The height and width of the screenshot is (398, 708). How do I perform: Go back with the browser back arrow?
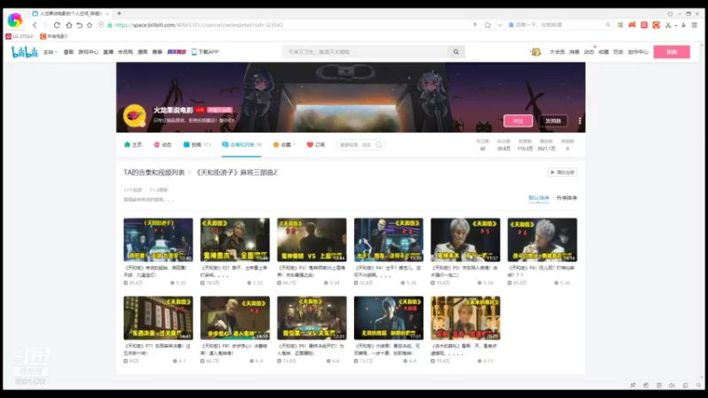35,26
